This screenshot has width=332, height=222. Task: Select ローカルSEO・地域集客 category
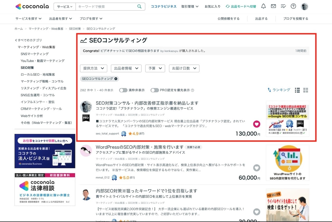tap(38, 74)
